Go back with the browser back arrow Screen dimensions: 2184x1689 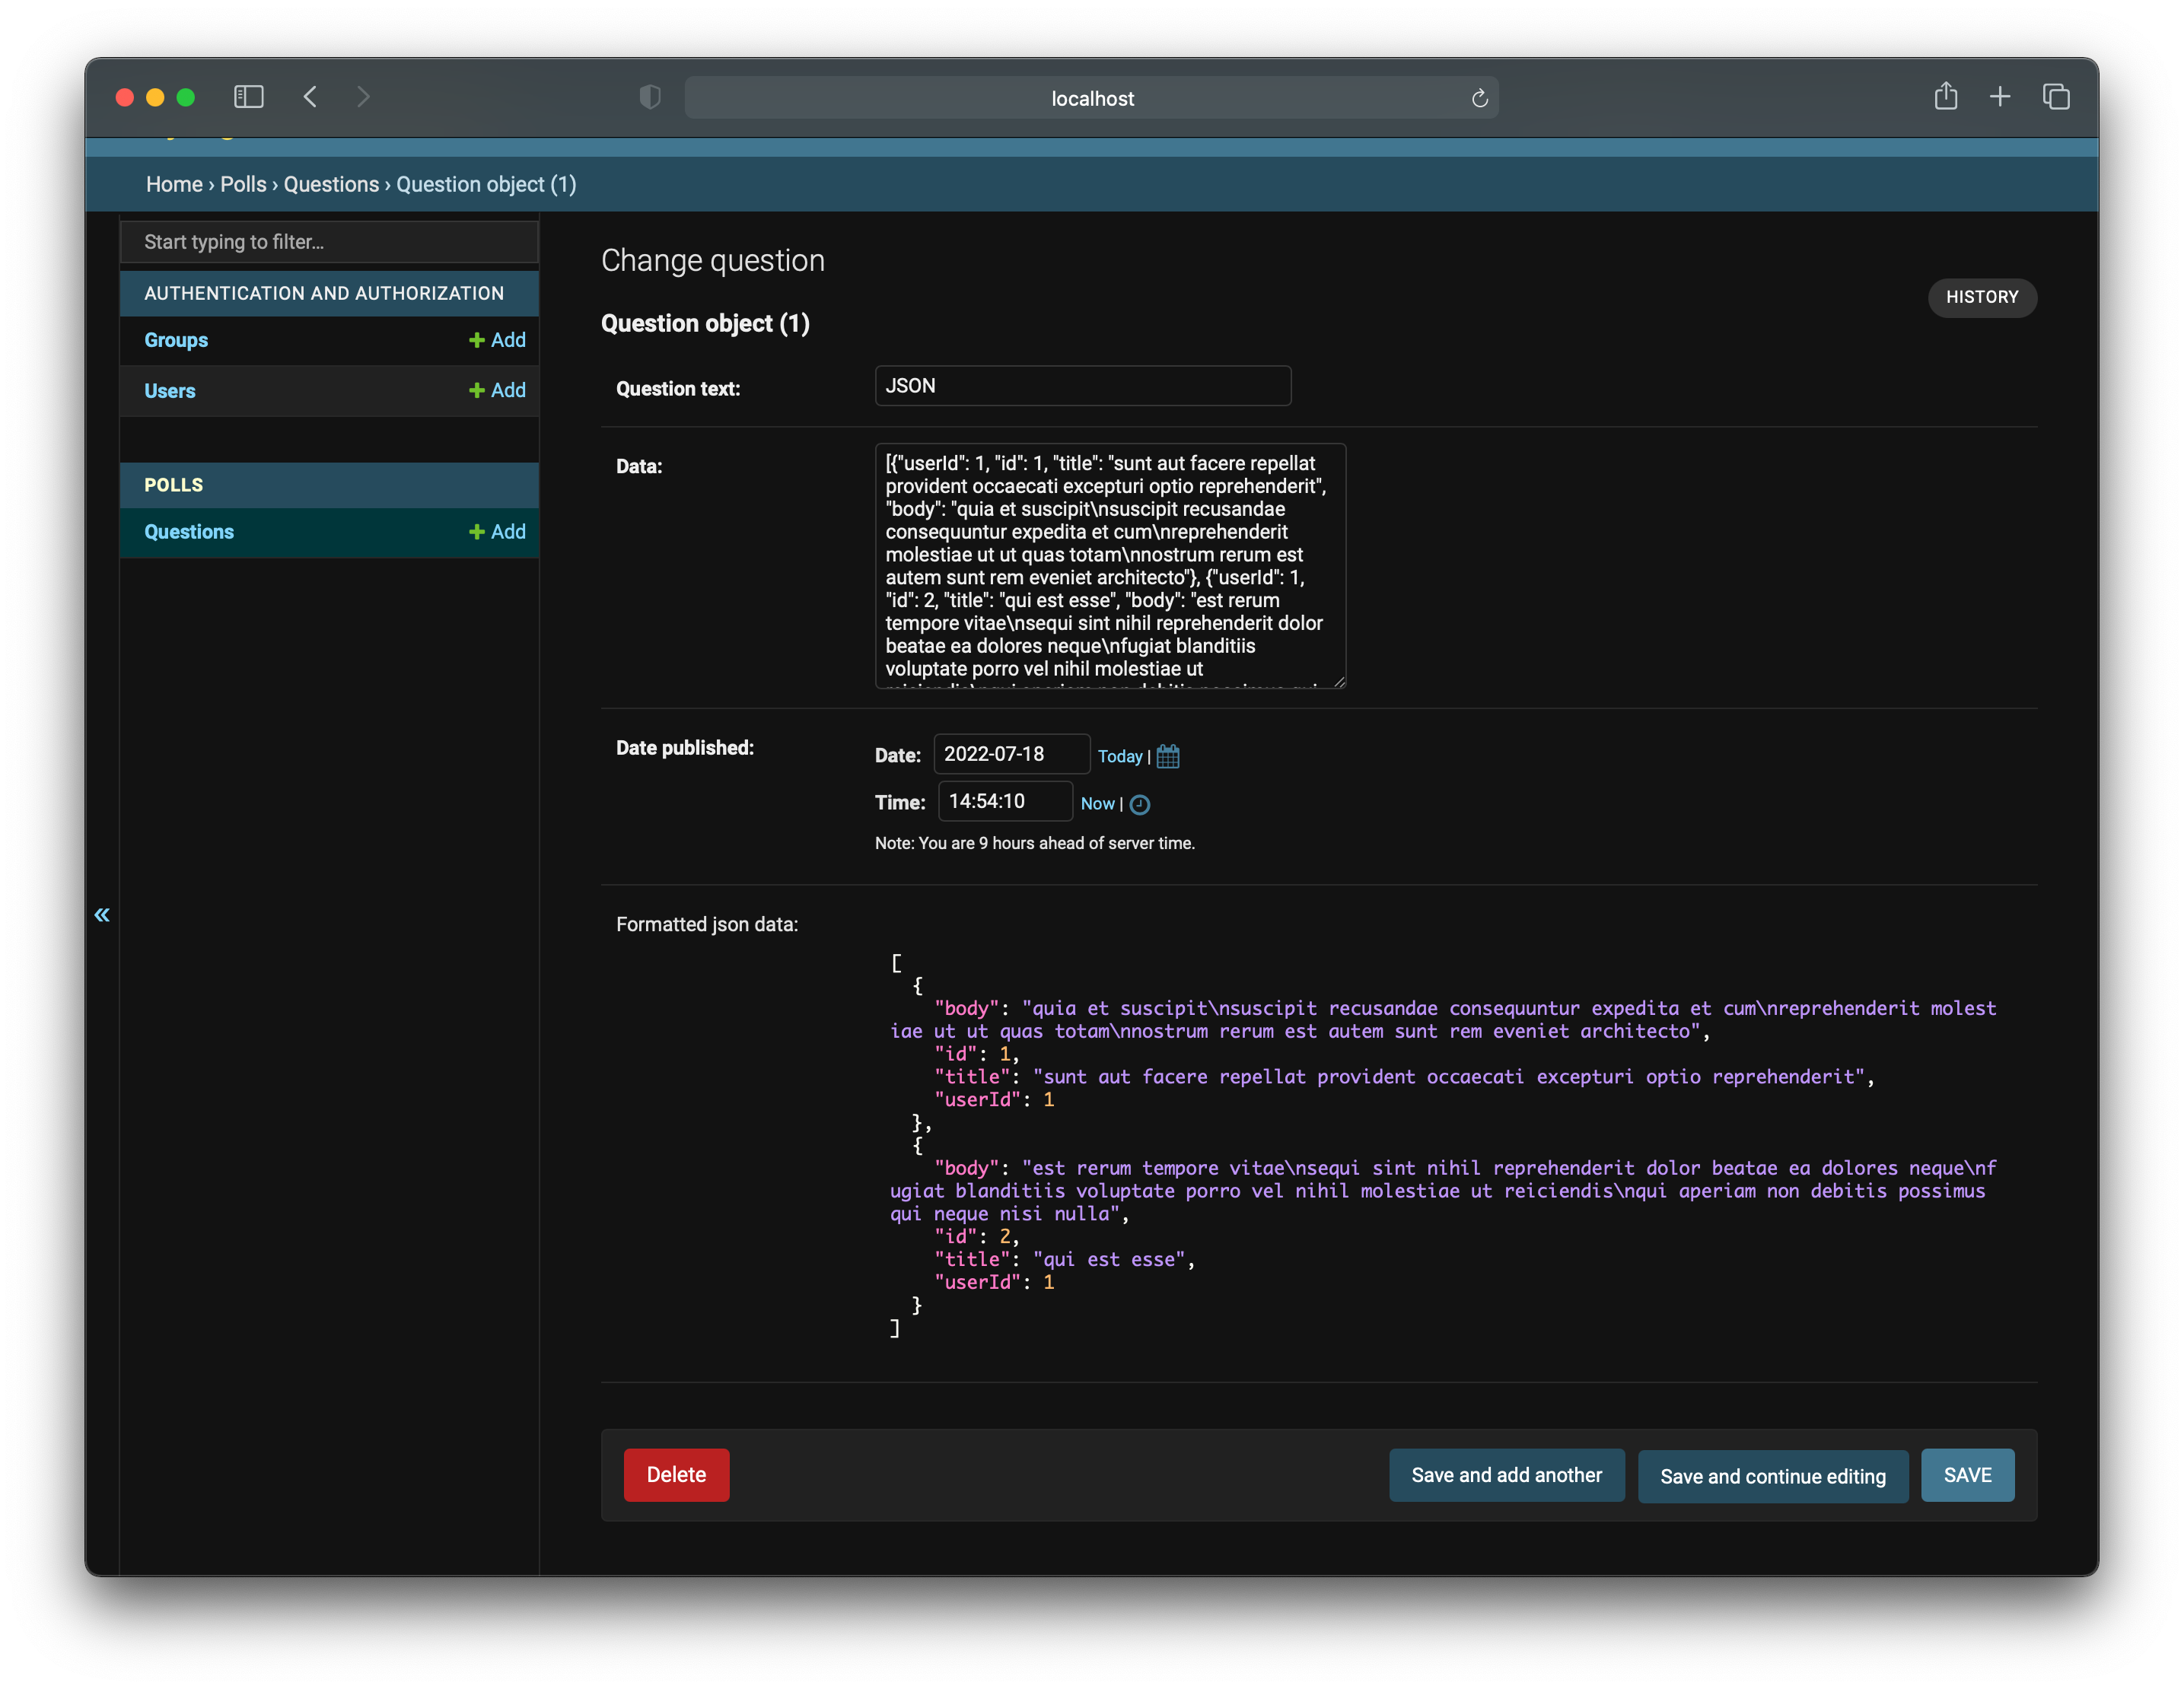(x=310, y=97)
